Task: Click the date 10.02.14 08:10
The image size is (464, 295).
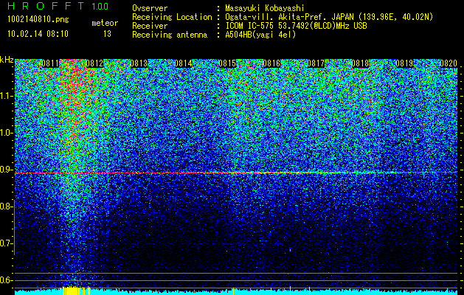Action: pyautogui.click(x=38, y=34)
